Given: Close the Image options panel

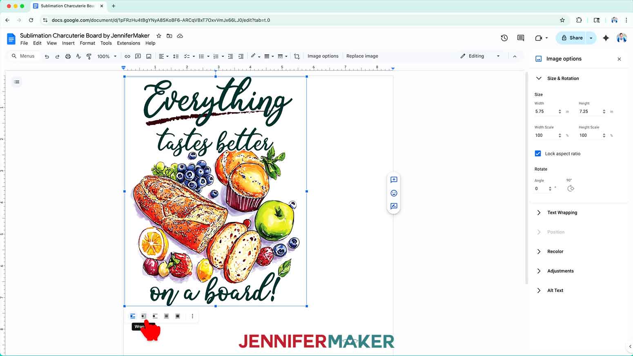Looking at the screenshot, I should tap(619, 59).
